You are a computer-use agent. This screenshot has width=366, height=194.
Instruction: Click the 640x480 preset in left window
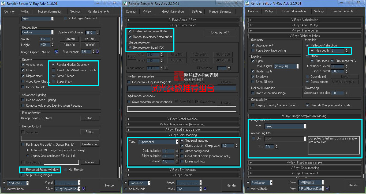tap(69, 45)
